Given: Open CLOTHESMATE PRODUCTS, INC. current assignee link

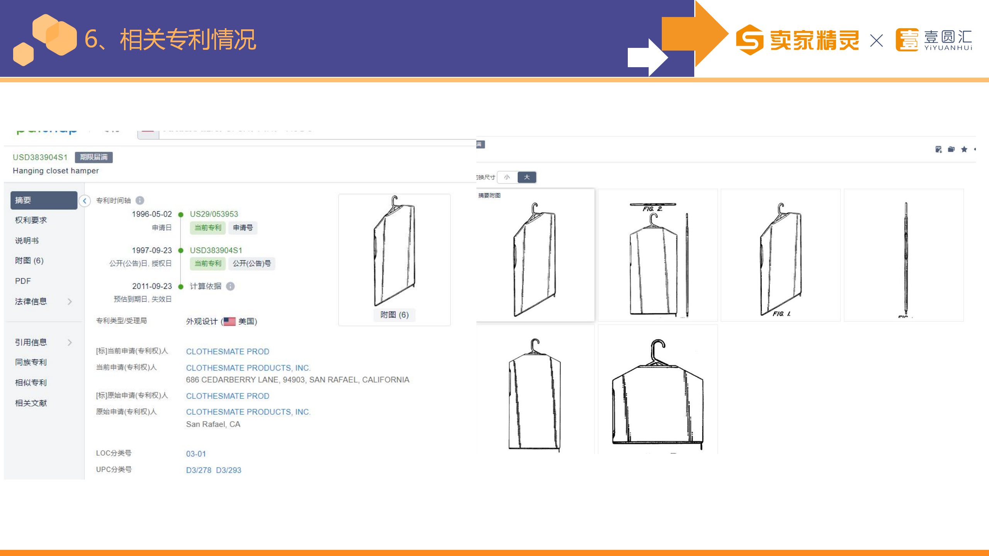Looking at the screenshot, I should (x=248, y=368).
